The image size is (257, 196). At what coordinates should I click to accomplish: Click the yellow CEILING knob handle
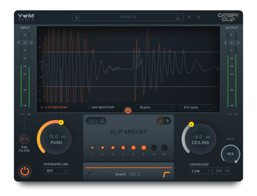click(191, 124)
